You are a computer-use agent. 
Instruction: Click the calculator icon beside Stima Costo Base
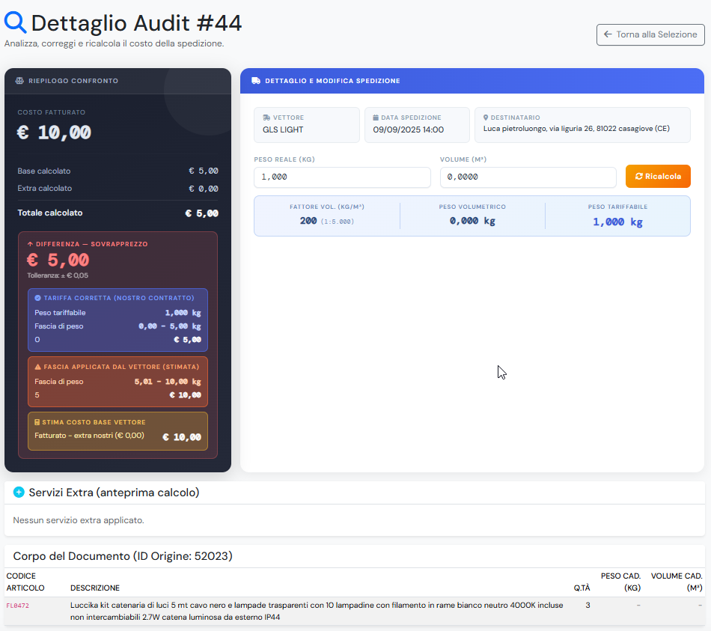(x=37, y=422)
